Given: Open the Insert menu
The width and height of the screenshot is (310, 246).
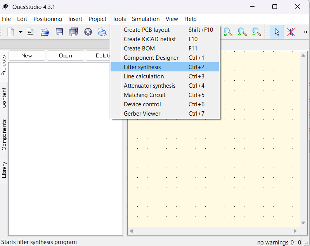Looking at the screenshot, I should click(75, 19).
